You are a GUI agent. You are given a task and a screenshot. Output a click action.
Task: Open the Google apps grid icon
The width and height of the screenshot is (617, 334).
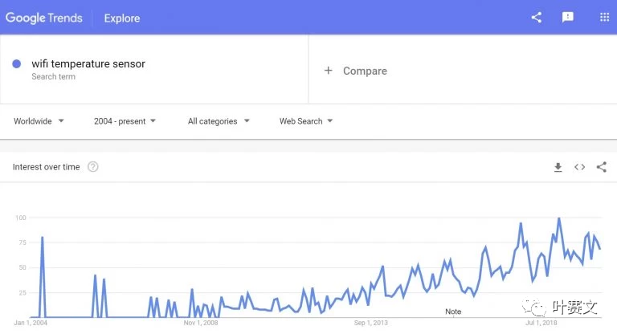click(604, 18)
